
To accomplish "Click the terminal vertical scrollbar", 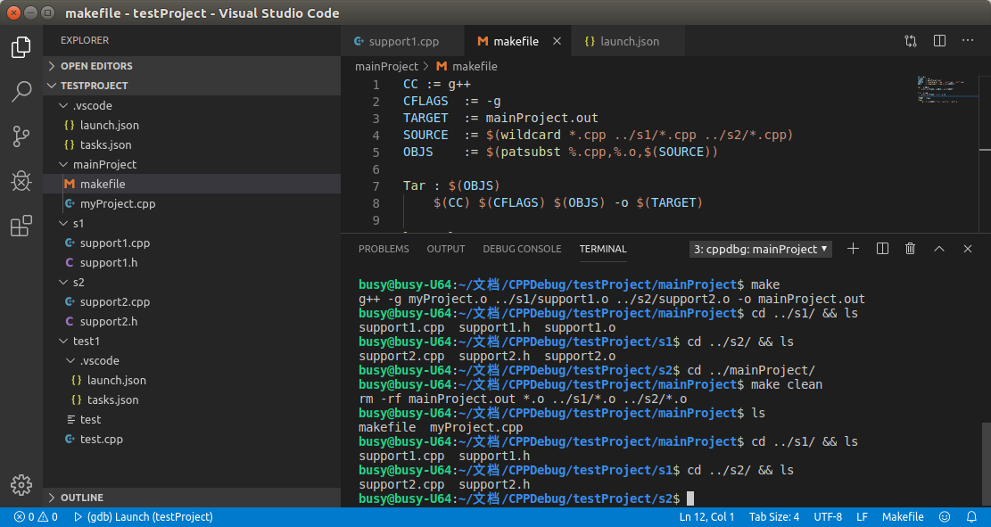I will [x=986, y=465].
